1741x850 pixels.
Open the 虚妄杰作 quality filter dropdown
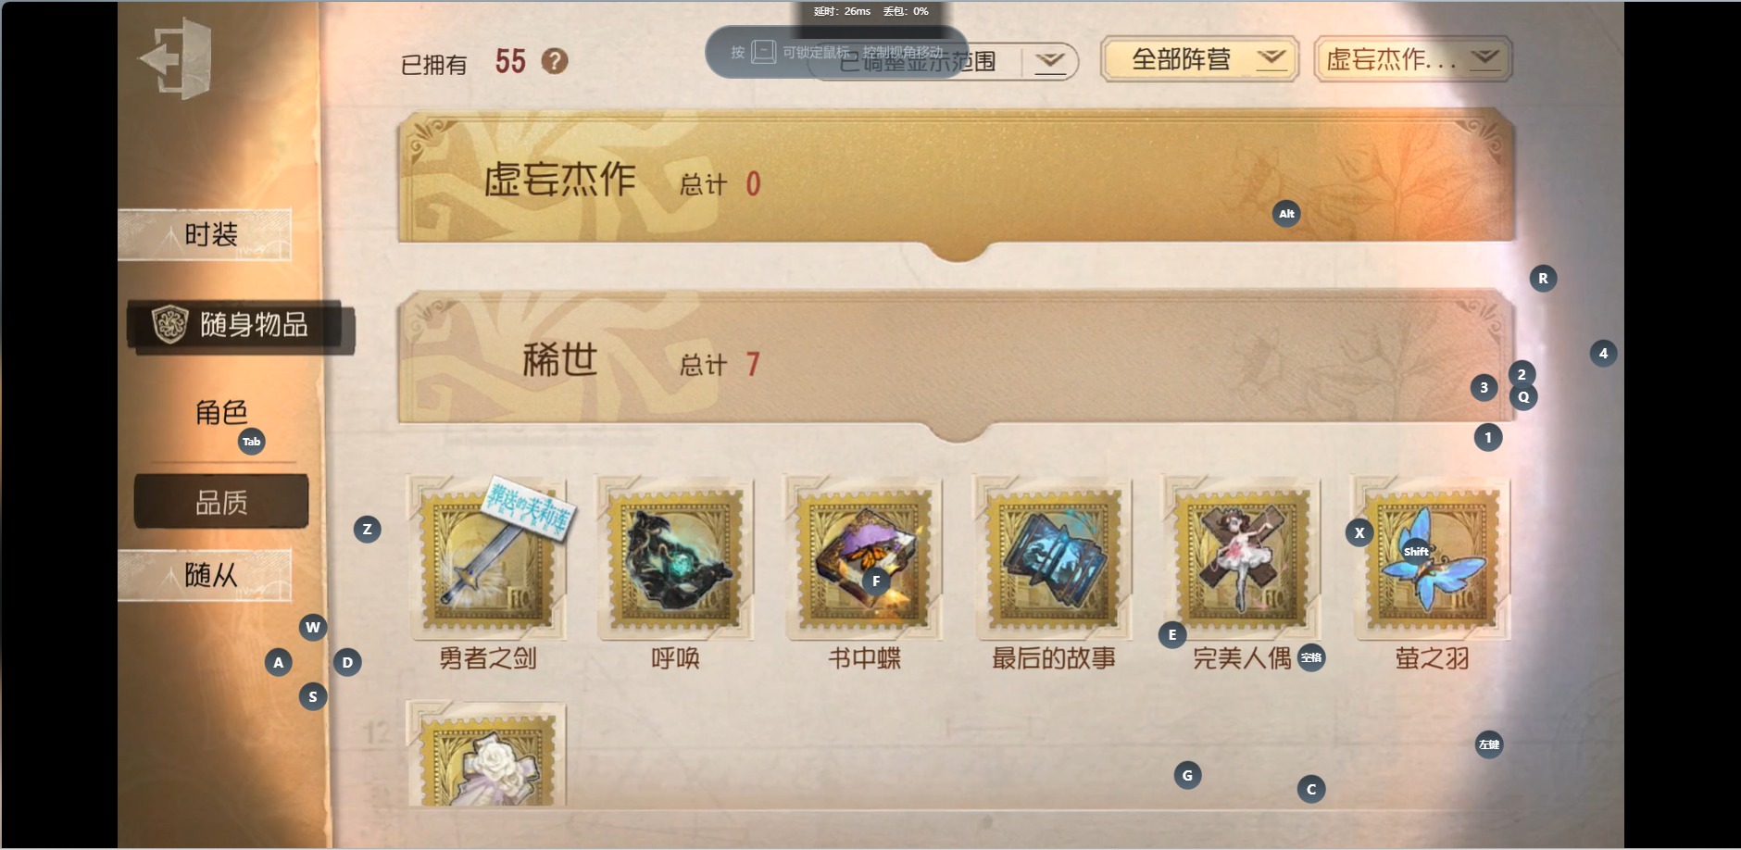coord(1412,59)
